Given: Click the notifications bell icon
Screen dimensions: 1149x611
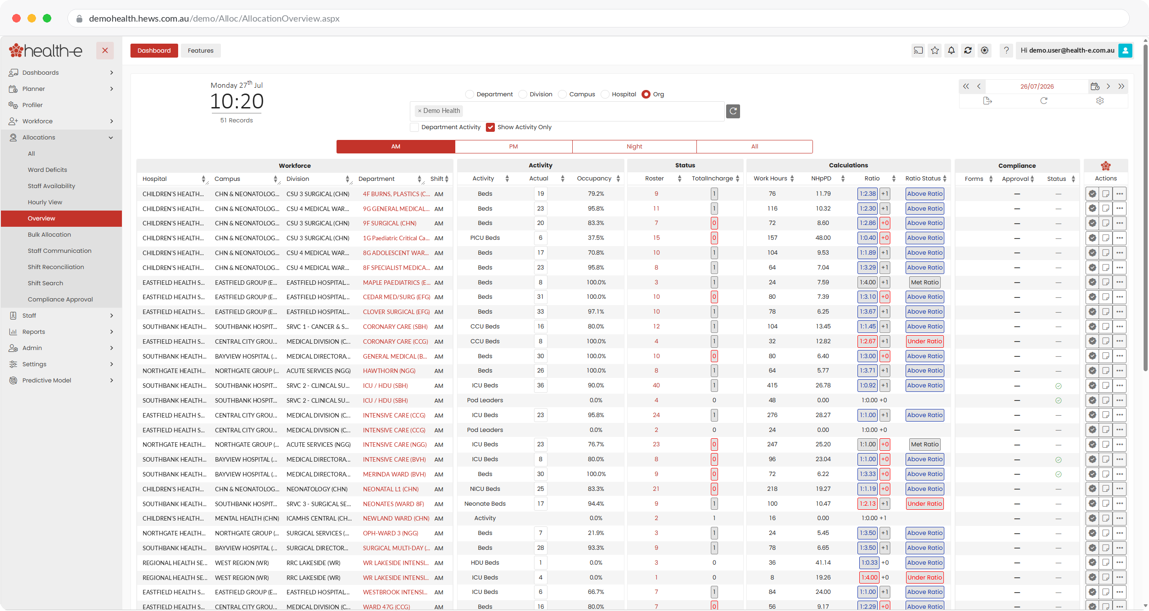Looking at the screenshot, I should point(951,50).
